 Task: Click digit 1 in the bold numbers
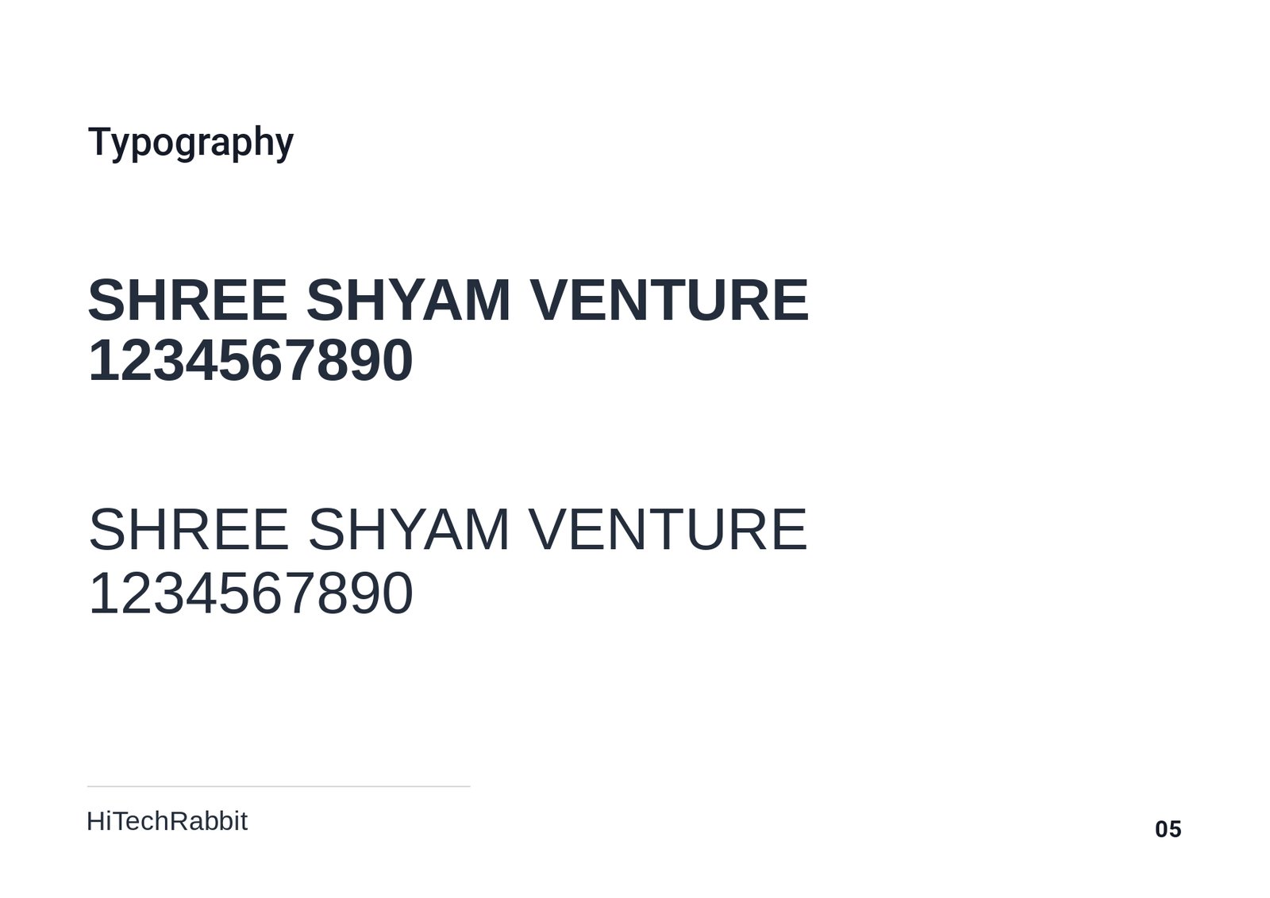[x=102, y=361]
